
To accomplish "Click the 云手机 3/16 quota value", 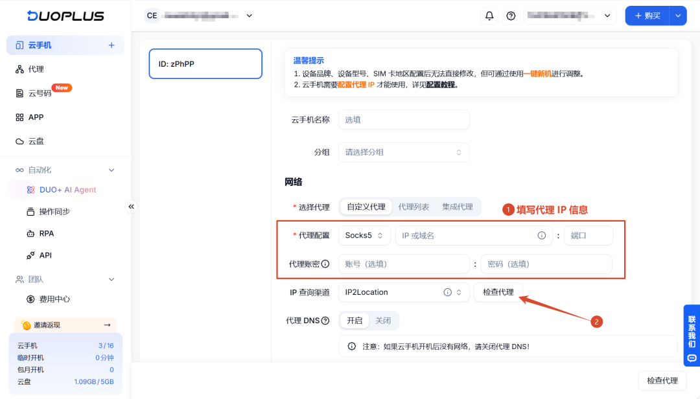I will click(x=106, y=346).
